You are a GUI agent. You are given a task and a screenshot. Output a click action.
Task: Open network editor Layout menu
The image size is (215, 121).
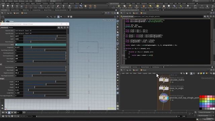[x=145, y=73]
